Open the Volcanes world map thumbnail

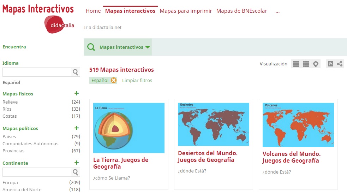[x=298, y=125]
